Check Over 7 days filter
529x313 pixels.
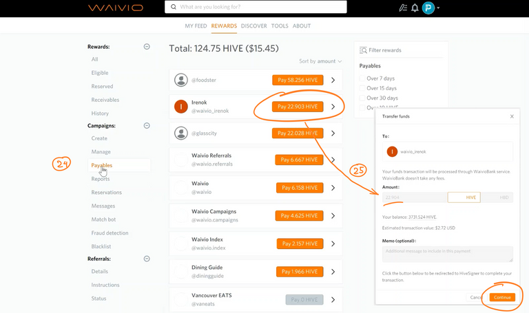(x=362, y=78)
